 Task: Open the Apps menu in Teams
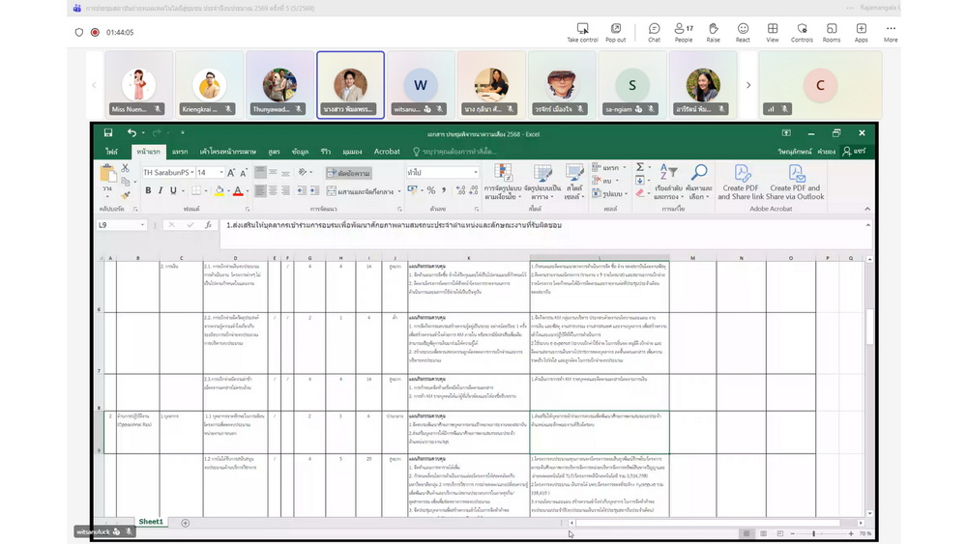[861, 32]
